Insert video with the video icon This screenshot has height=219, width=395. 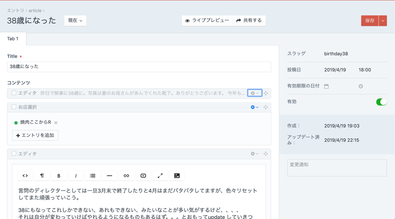[x=143, y=176]
